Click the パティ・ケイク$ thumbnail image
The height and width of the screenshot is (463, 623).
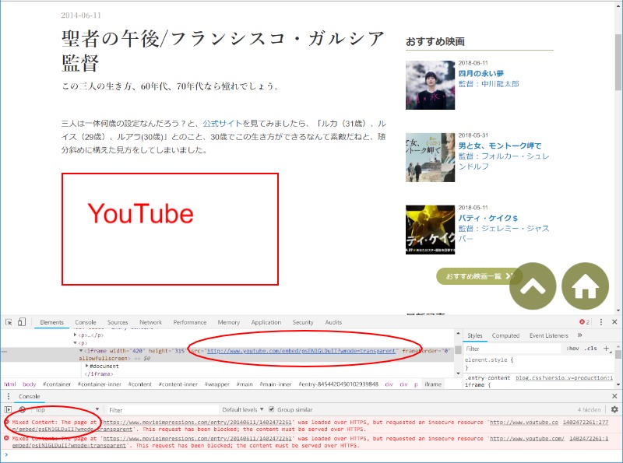click(x=430, y=230)
